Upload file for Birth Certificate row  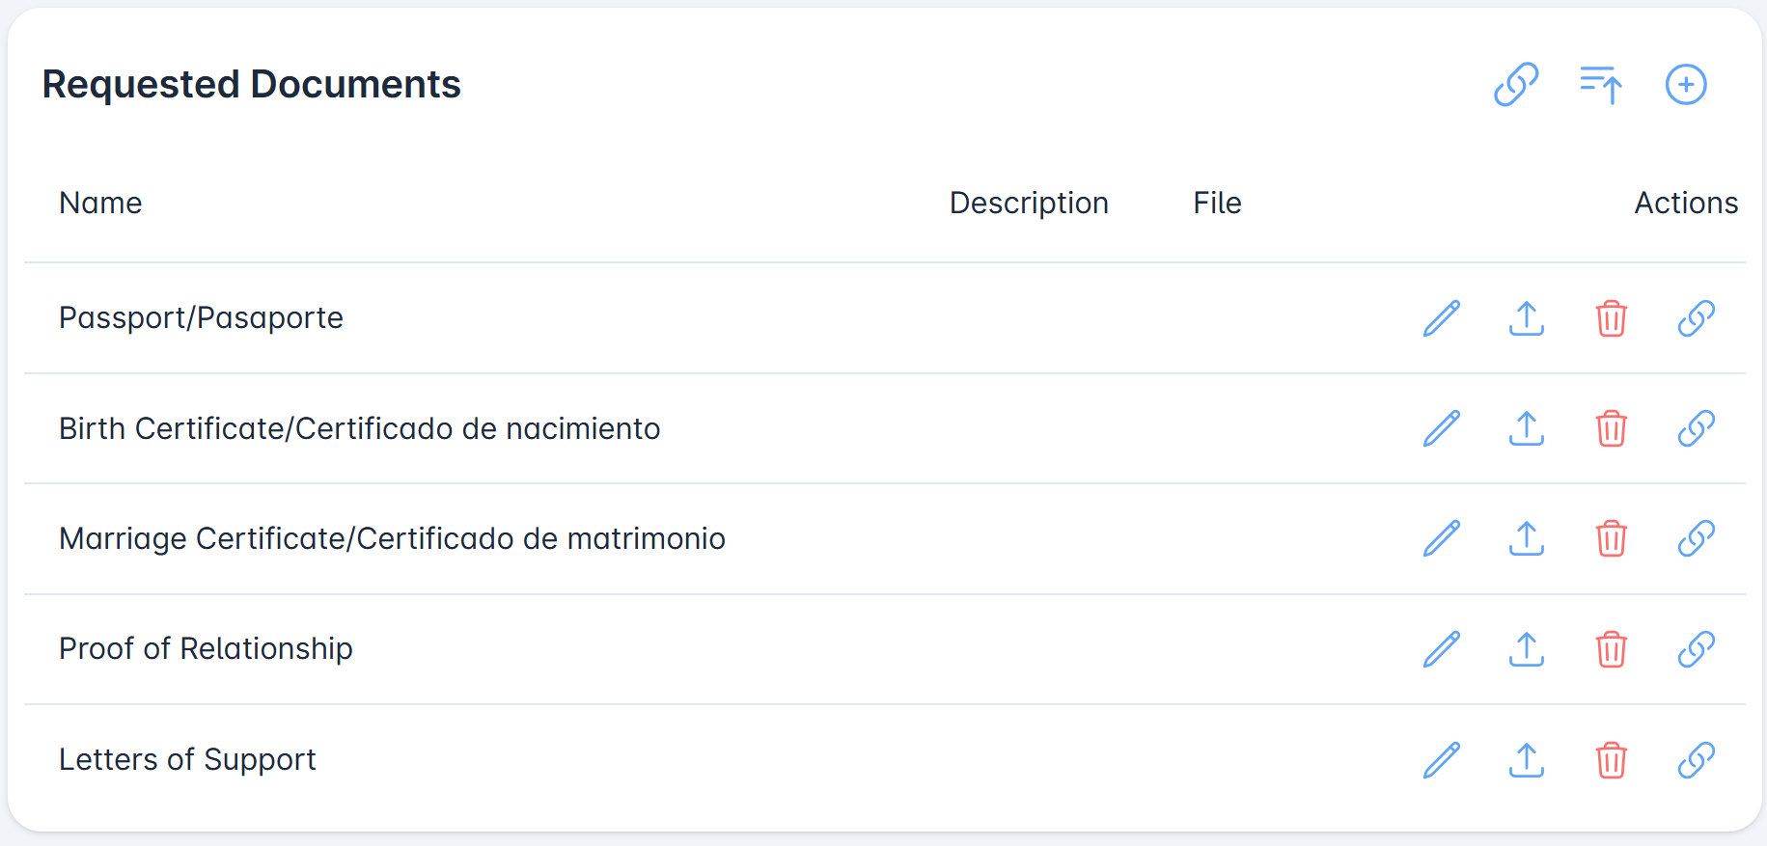(x=1527, y=428)
